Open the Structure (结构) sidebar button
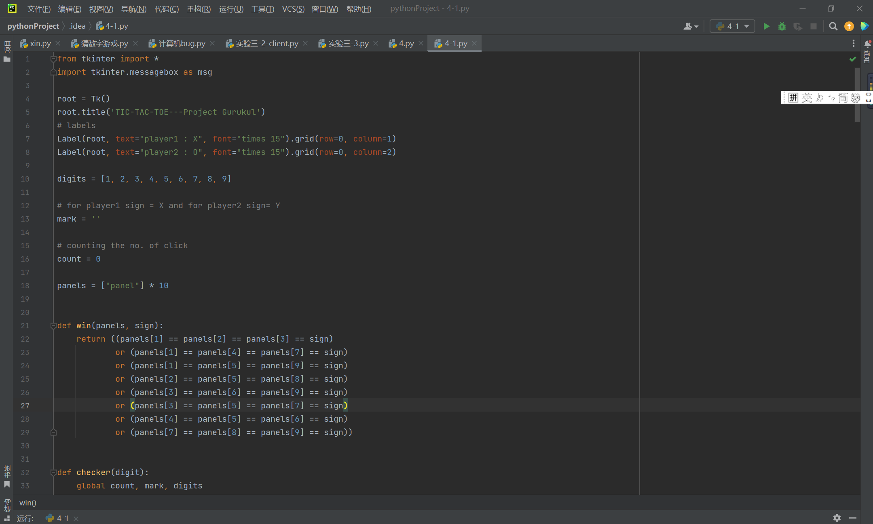Screen dimensions: 873x524 click(x=7, y=509)
